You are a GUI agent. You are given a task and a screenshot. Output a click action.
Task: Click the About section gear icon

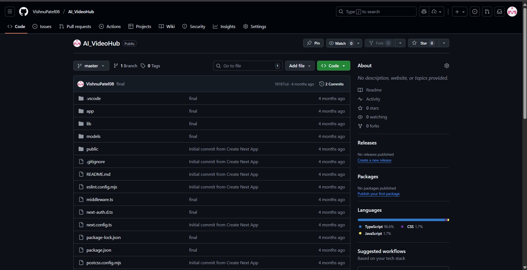(446, 66)
